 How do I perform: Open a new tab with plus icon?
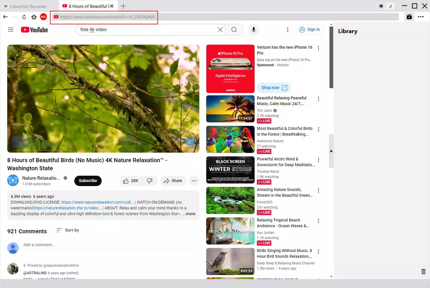point(124,6)
